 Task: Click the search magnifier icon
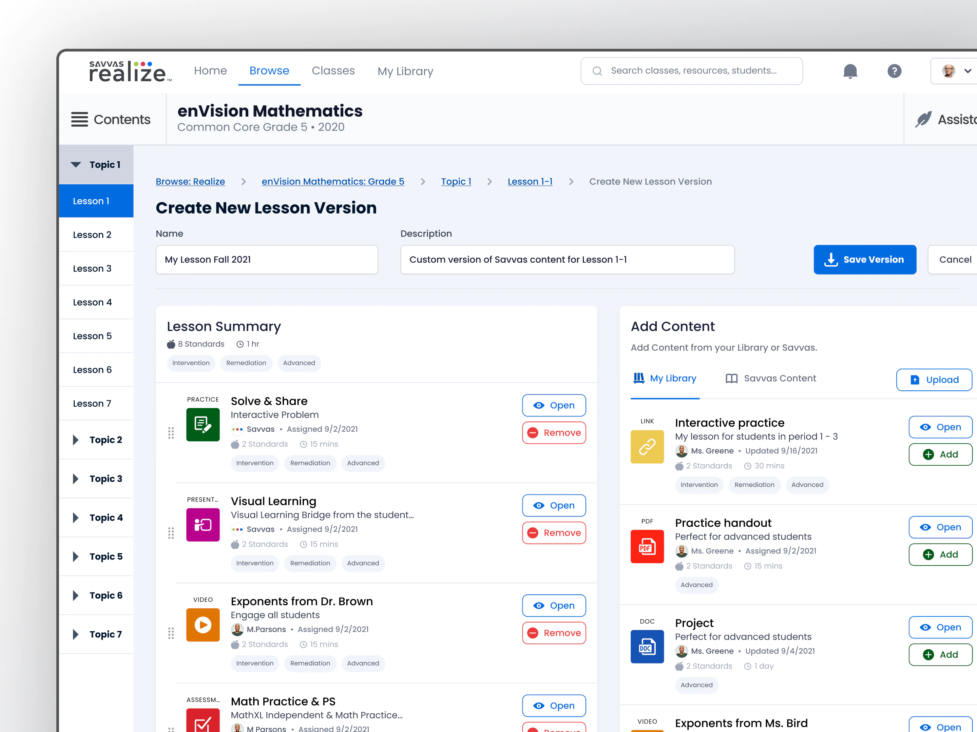tap(597, 71)
